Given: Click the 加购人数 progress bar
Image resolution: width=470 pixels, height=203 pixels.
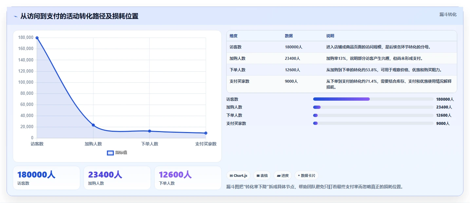Looking at the screenshot, I should [x=373, y=107].
